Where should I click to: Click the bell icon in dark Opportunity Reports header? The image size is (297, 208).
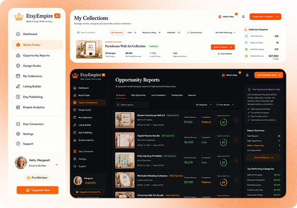point(247,75)
